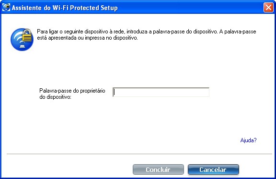Viewport: 276px width, 179px height.
Task: Close the Assistente do Wi-Fi Protected Setup window
Action: click(x=268, y=8)
